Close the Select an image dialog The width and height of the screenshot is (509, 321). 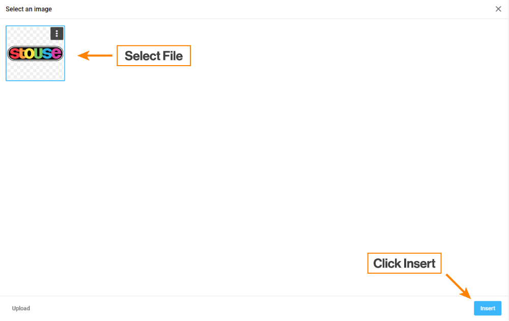tap(498, 9)
